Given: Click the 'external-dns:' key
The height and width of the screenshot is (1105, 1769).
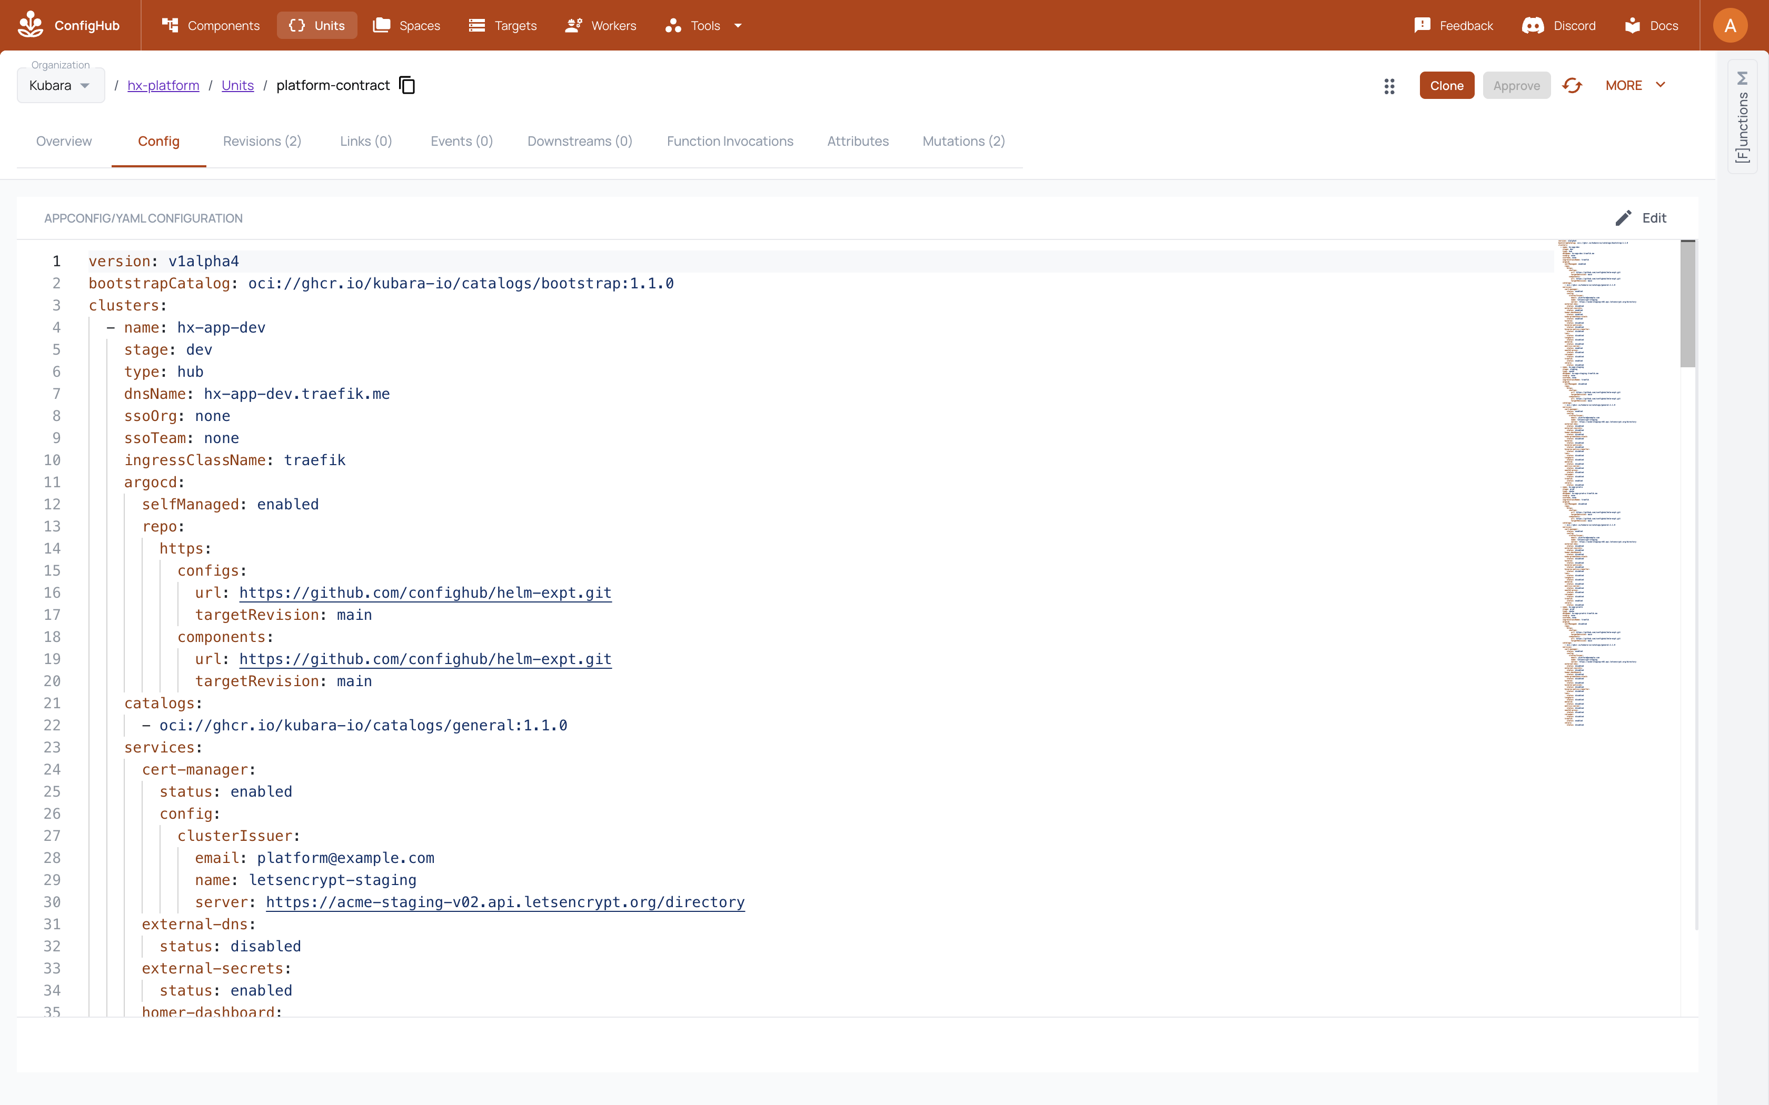Looking at the screenshot, I should tap(199, 924).
